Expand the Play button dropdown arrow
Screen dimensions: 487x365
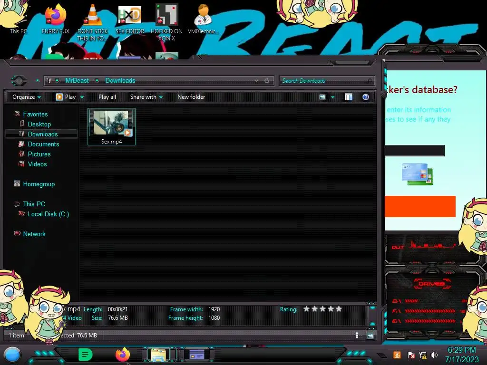(82, 97)
